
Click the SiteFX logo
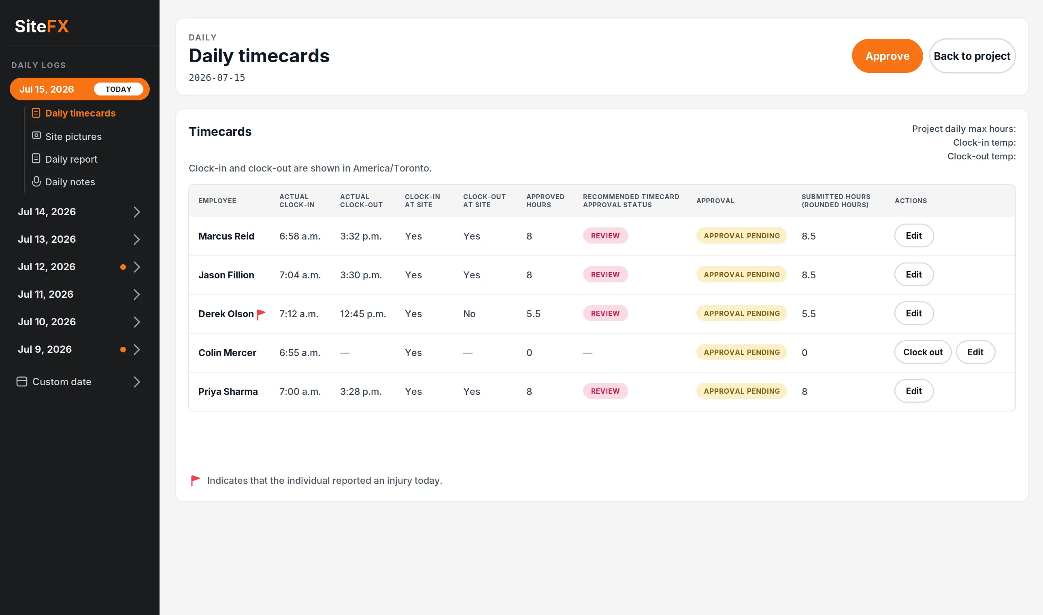point(42,26)
